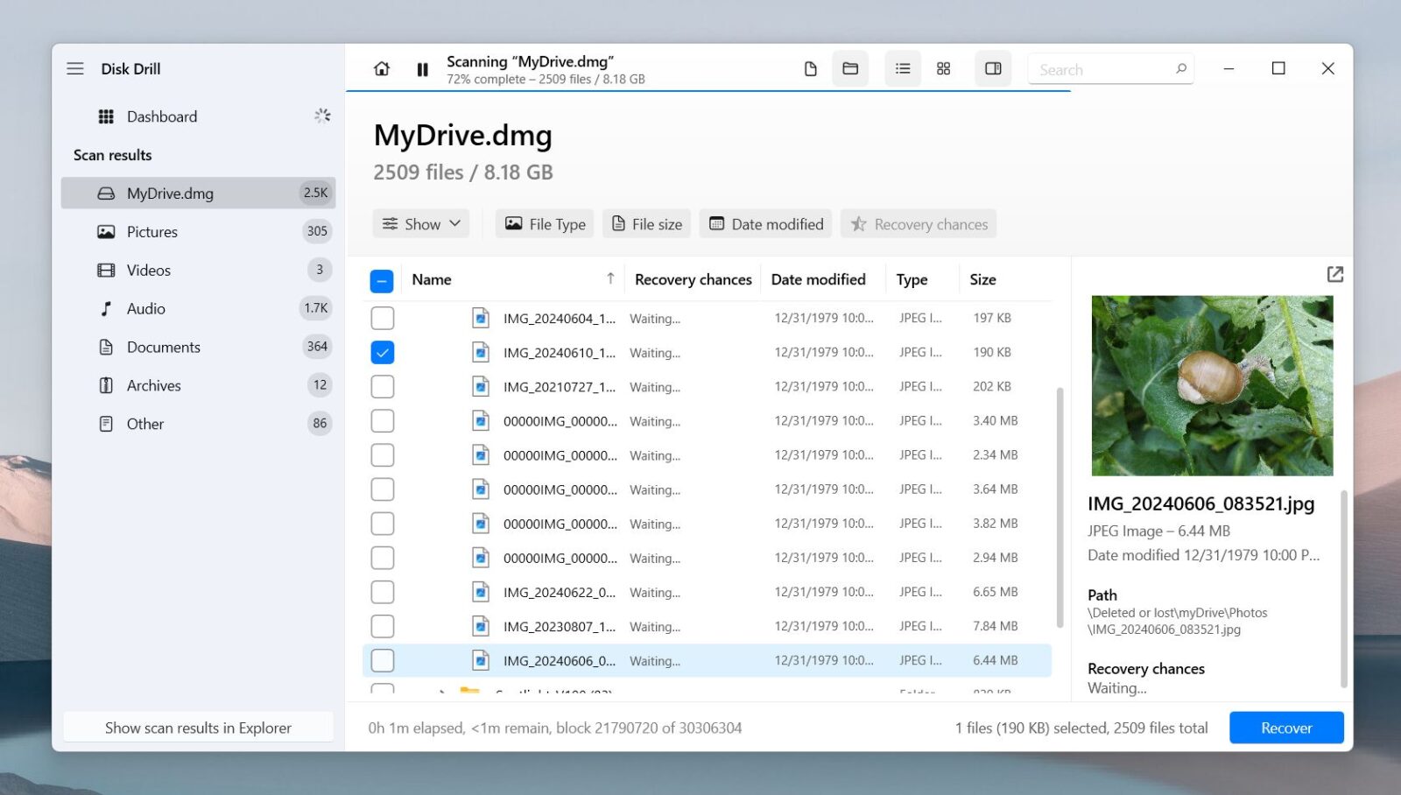This screenshot has height=795, width=1401.
Task: Toggle the preview side panel
Action: pyautogui.click(x=992, y=68)
